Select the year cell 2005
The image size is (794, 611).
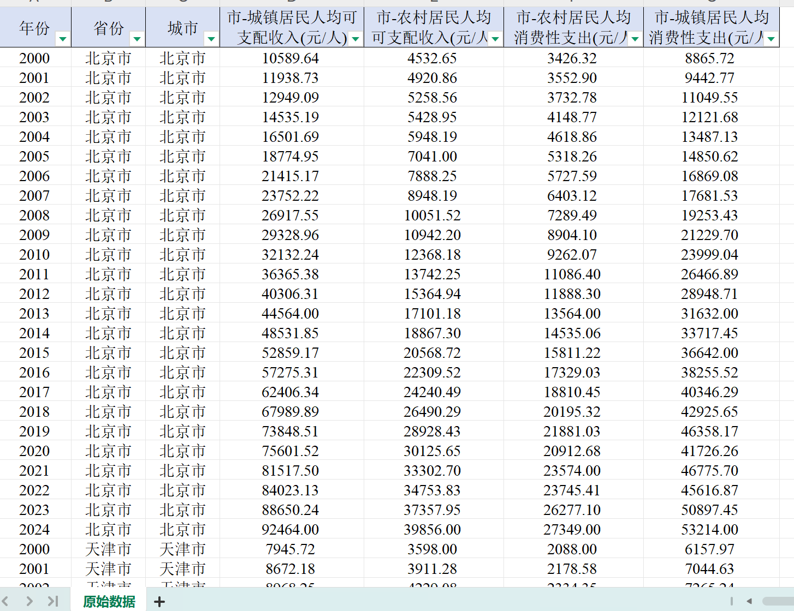point(35,157)
